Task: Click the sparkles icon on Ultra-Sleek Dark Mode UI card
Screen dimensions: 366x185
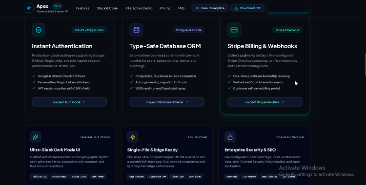Action: point(36,137)
